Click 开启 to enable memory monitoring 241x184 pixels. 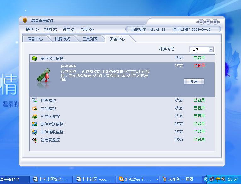pos(194,81)
